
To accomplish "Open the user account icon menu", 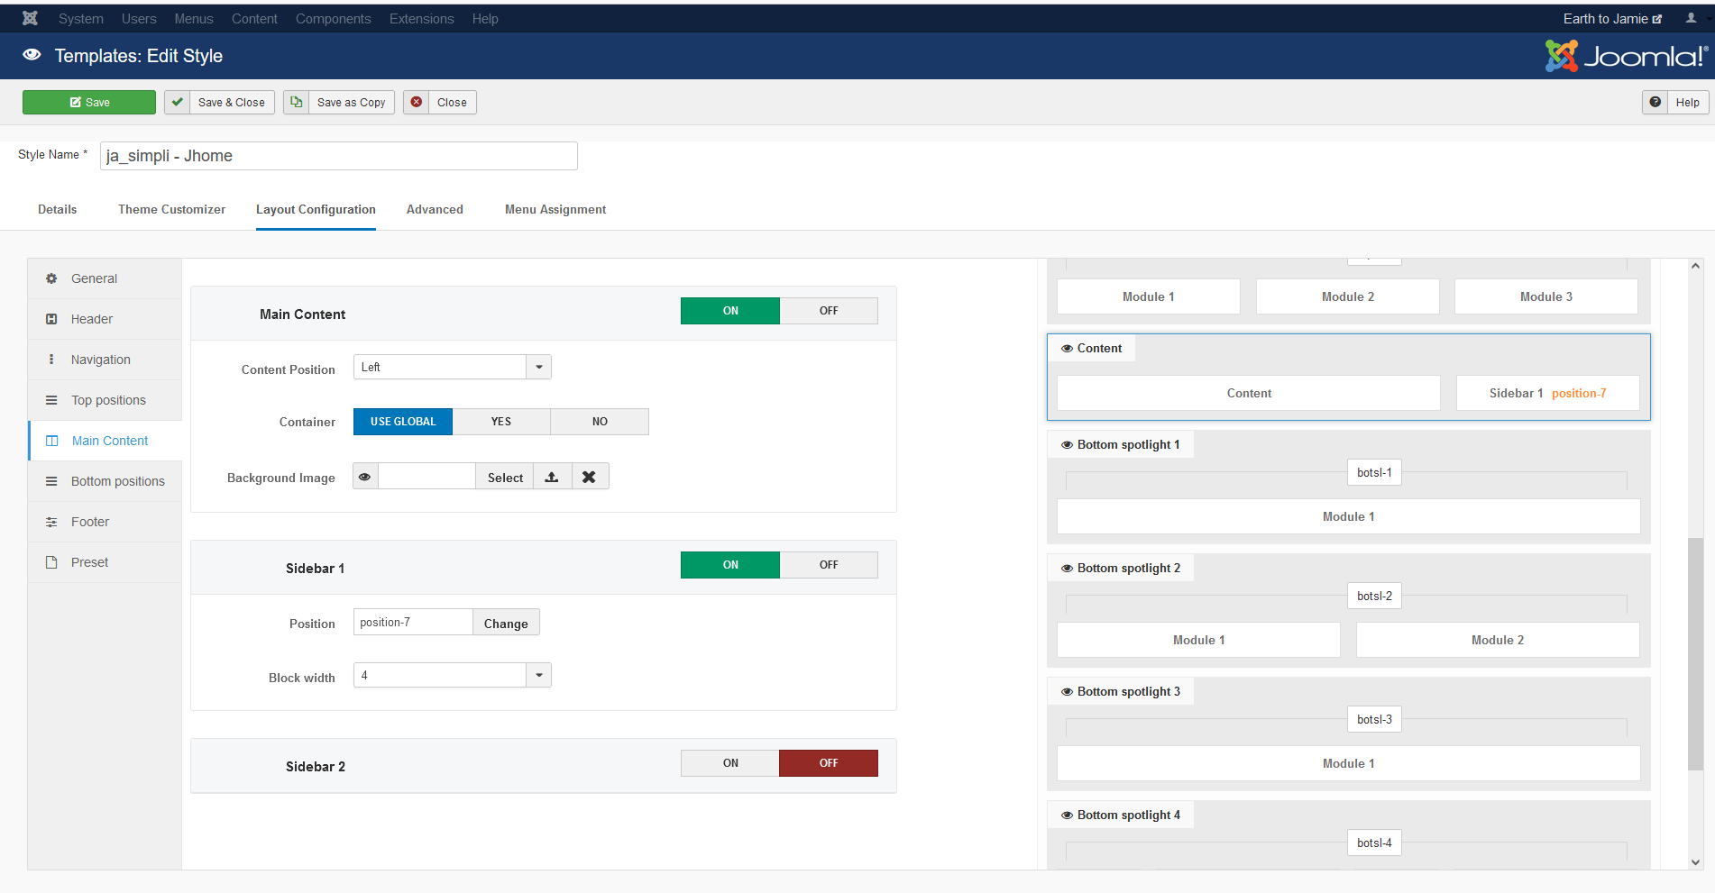I will [x=1691, y=18].
